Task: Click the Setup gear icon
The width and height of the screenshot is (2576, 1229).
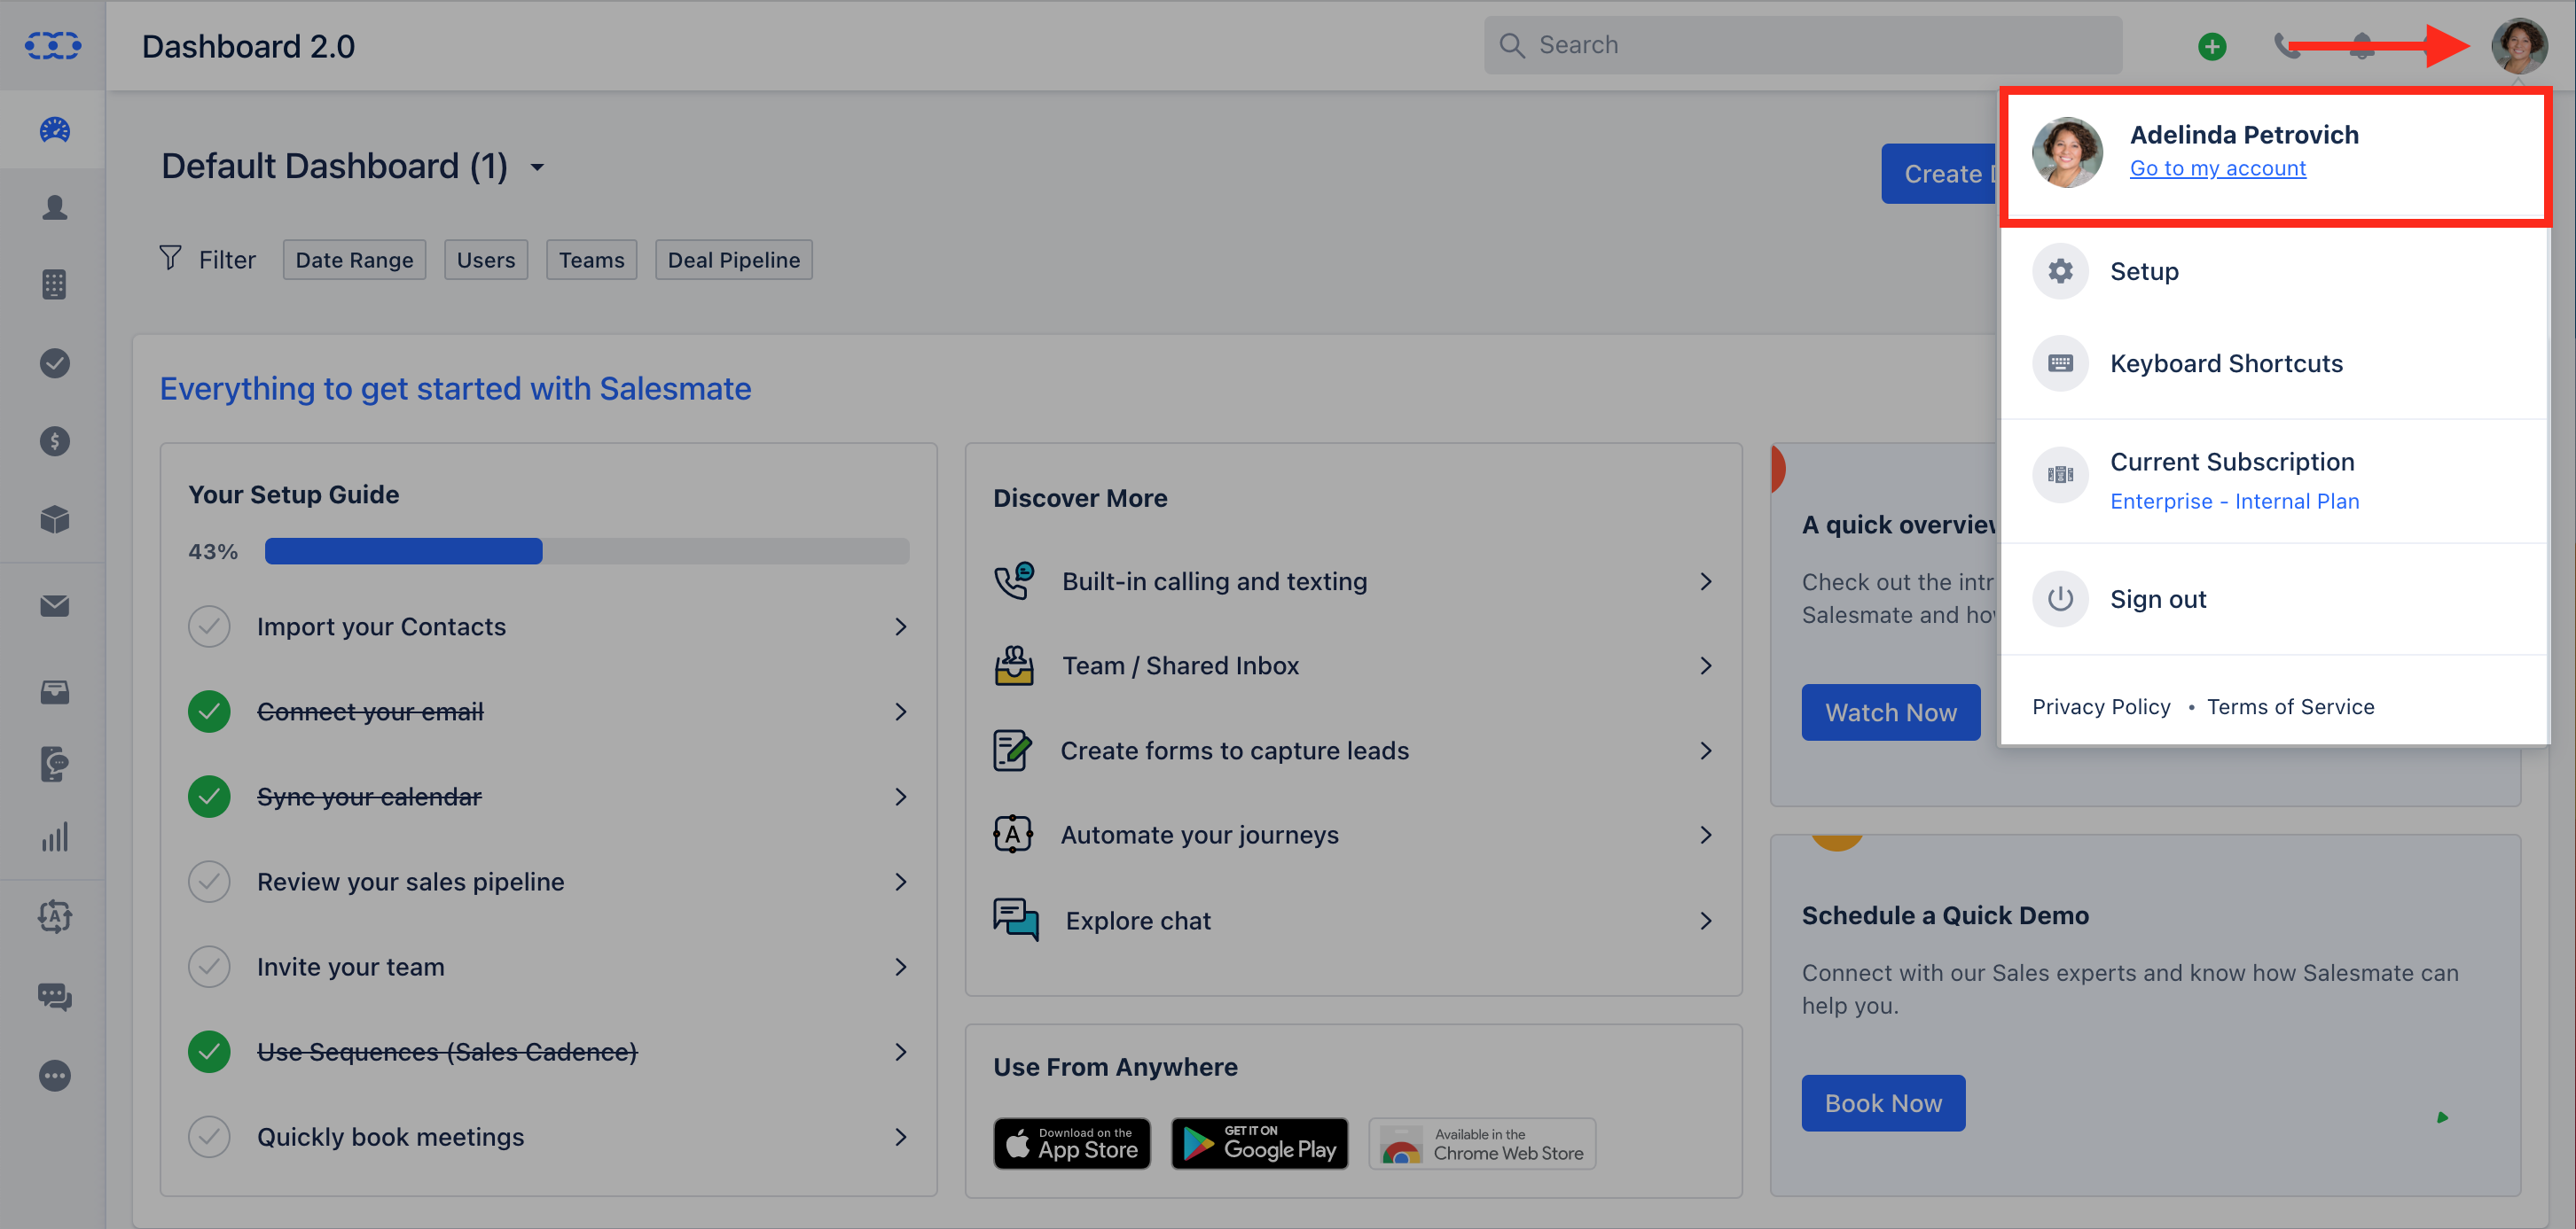Action: coord(2059,271)
